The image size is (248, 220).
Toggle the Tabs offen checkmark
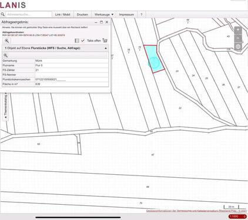pyautogui.click(x=83, y=40)
